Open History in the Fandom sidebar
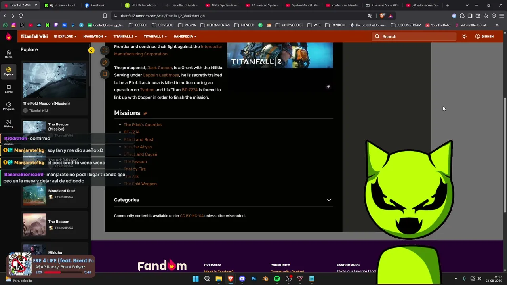Viewport: 507px width, 285px height. click(9, 124)
